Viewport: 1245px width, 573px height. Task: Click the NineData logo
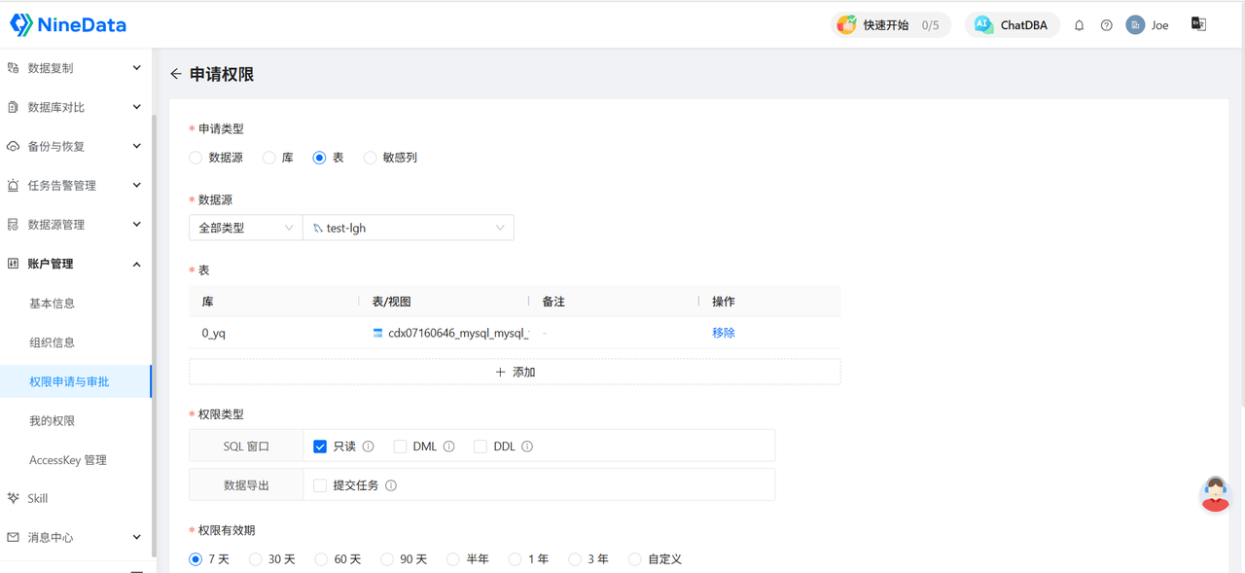coord(68,24)
